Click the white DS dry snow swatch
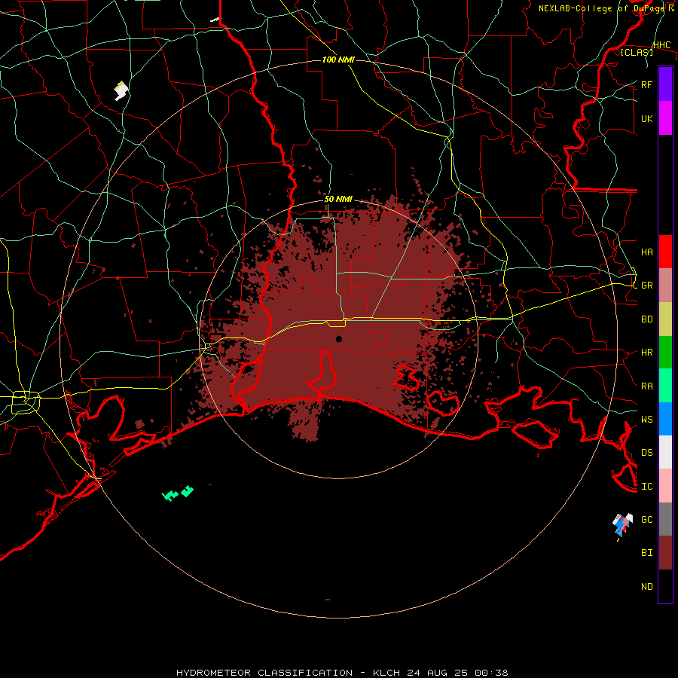 point(665,452)
